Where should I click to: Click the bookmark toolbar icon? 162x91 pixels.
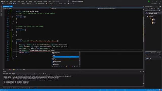[x=68, y=4]
